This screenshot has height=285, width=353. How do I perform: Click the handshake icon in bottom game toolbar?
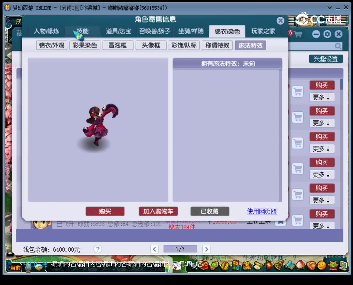click(311, 266)
